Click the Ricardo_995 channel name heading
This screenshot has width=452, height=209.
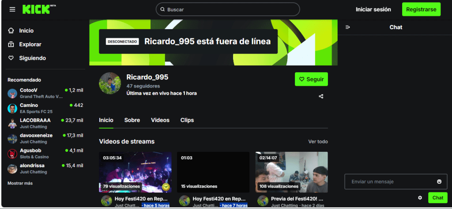tap(147, 77)
